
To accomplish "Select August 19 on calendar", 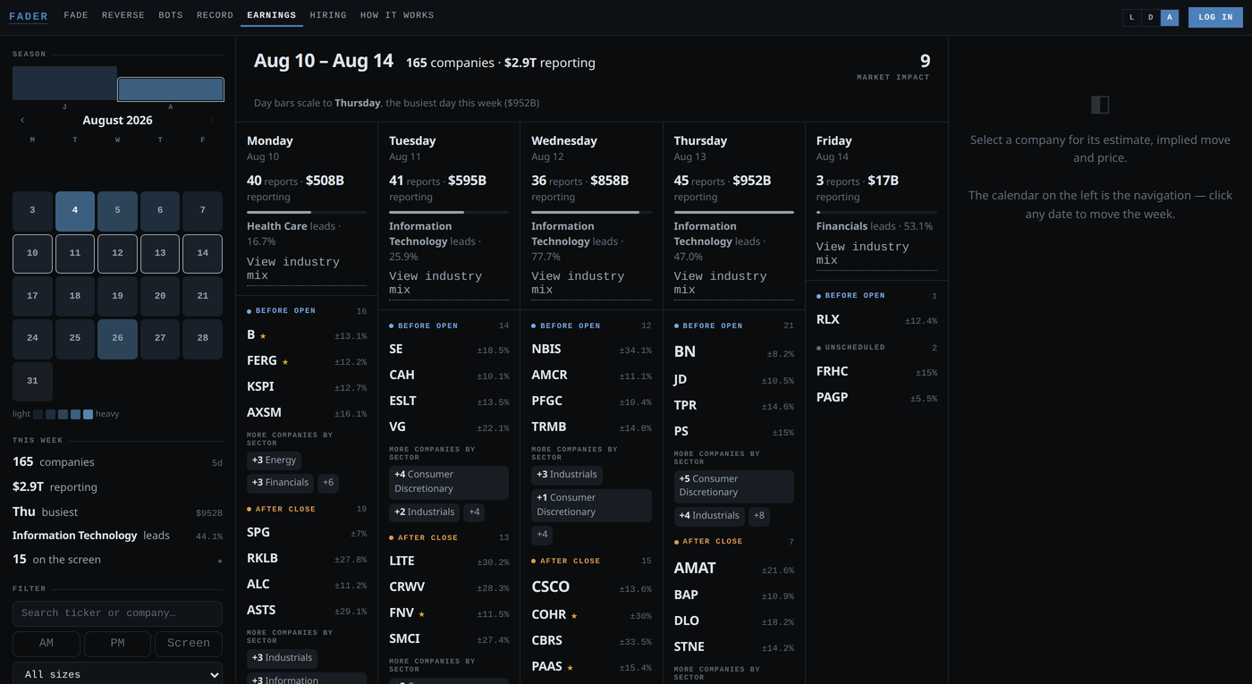I will (x=117, y=296).
